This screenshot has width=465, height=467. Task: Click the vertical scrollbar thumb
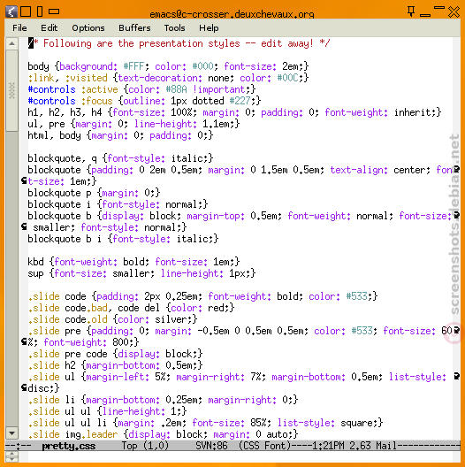(11, 90)
